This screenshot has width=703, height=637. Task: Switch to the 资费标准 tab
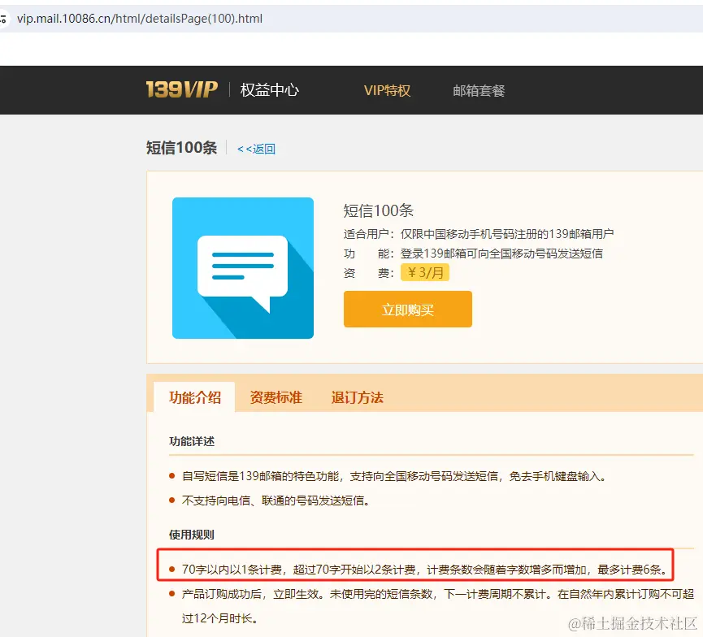pyautogui.click(x=276, y=397)
